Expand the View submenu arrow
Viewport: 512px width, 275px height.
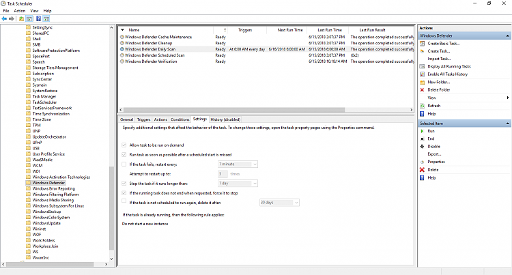[x=508, y=98]
